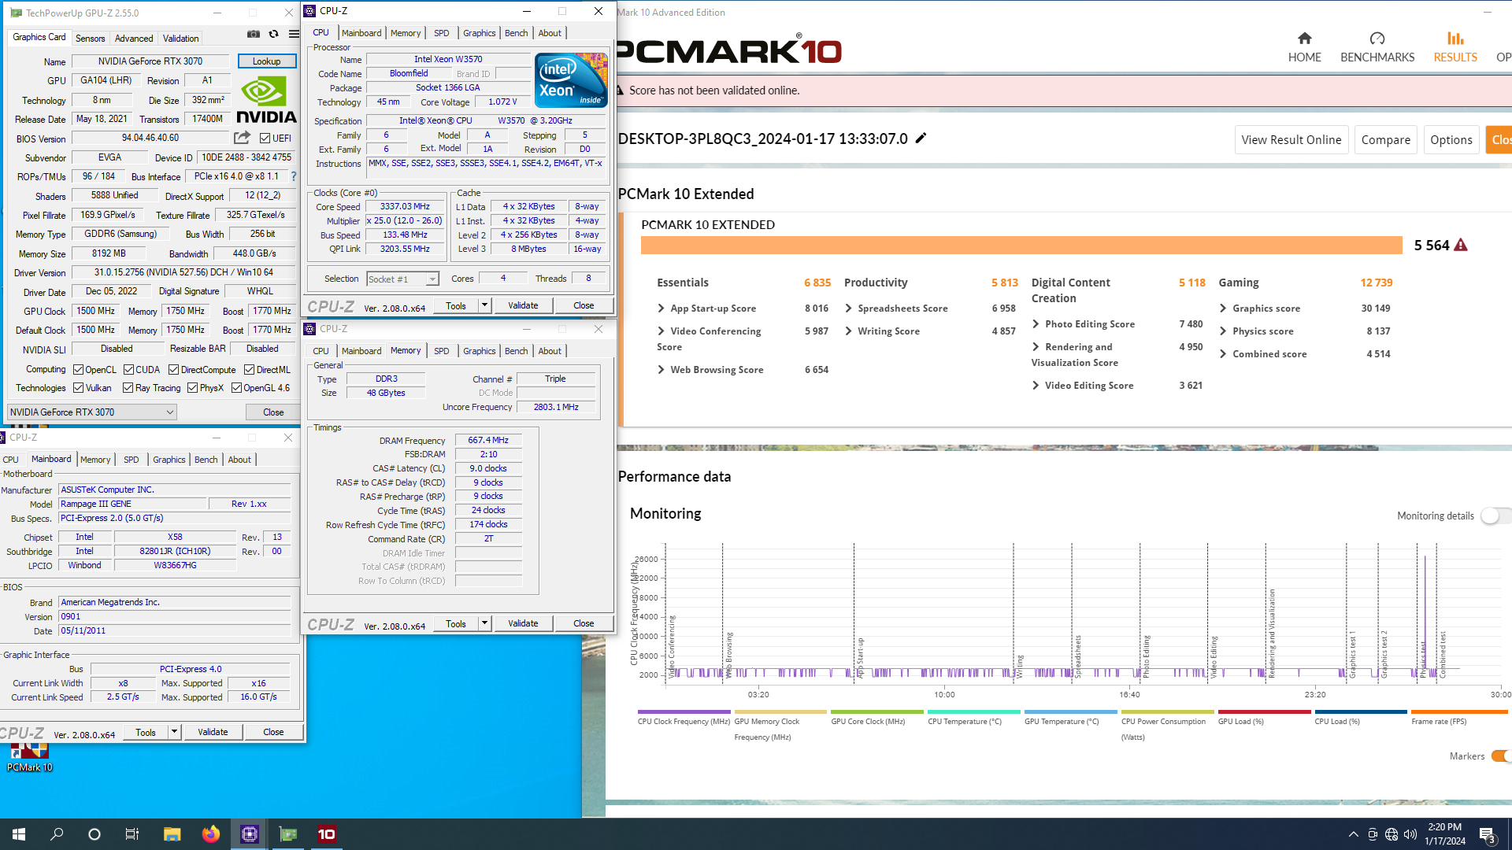Click View Result Online button
The width and height of the screenshot is (1512, 850).
1291,140
